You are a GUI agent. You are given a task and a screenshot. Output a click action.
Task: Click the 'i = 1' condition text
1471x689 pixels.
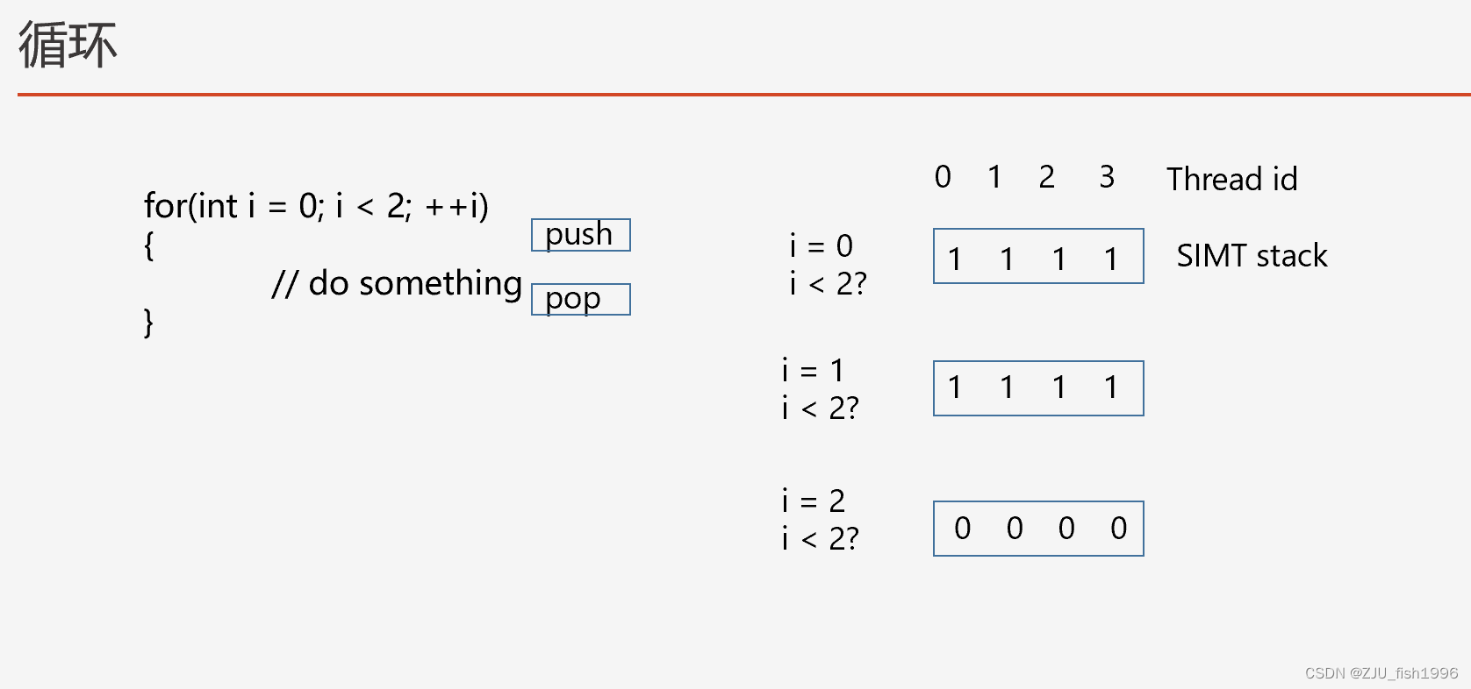pos(814,370)
